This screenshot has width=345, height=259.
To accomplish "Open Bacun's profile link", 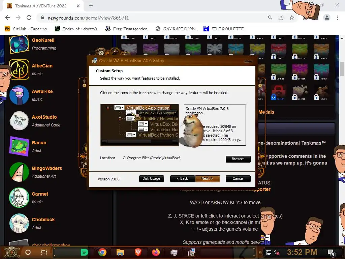I will (x=39, y=143).
